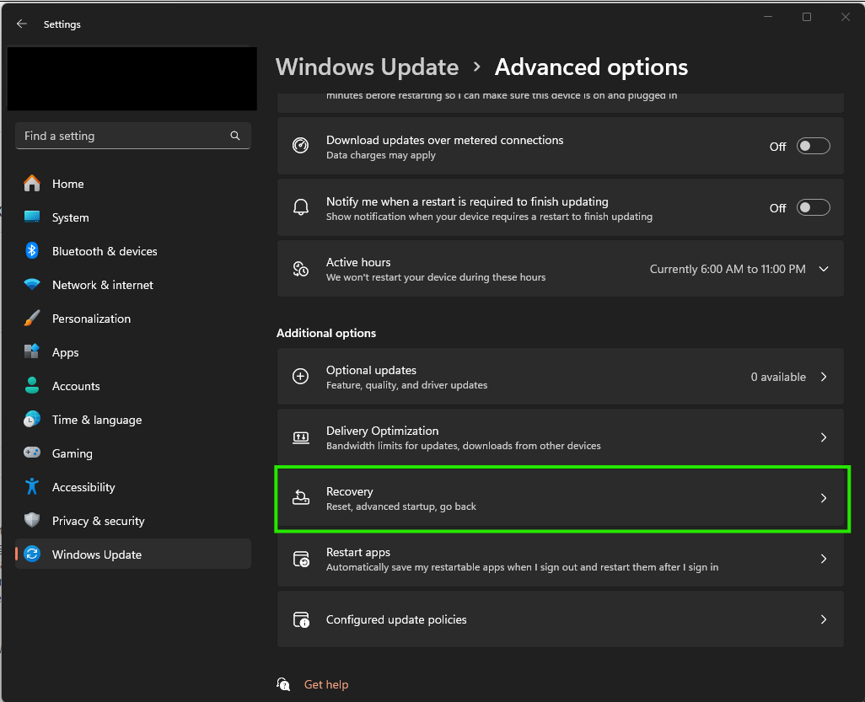Image resolution: width=865 pixels, height=702 pixels.
Task: Open Accessibility settings label
Action: point(83,487)
